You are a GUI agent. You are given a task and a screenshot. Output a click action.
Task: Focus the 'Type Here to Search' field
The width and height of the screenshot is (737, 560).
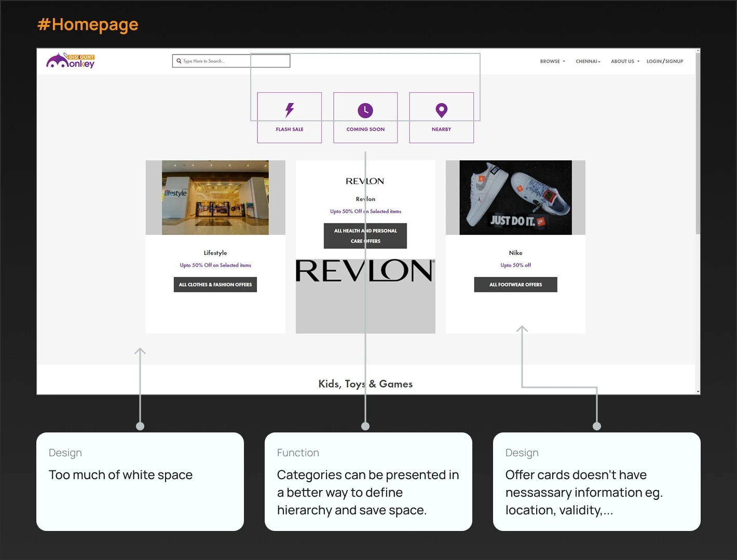(231, 61)
